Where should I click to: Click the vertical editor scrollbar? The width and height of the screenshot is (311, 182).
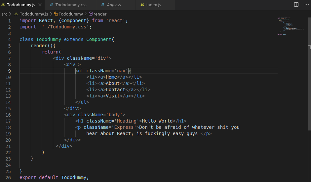point(309,74)
